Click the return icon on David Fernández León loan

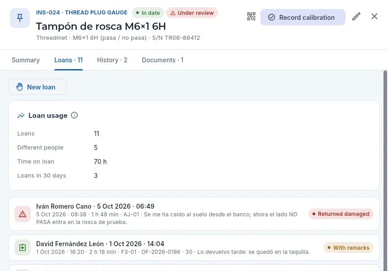coord(23,248)
